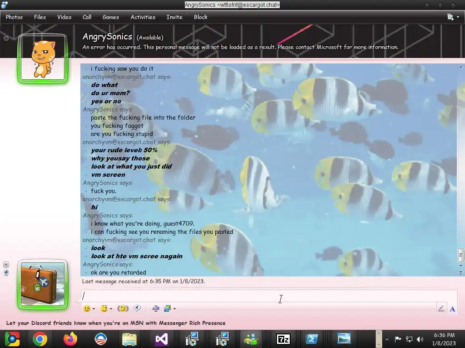Open the Games menu
The width and height of the screenshot is (465, 348).
(111, 17)
